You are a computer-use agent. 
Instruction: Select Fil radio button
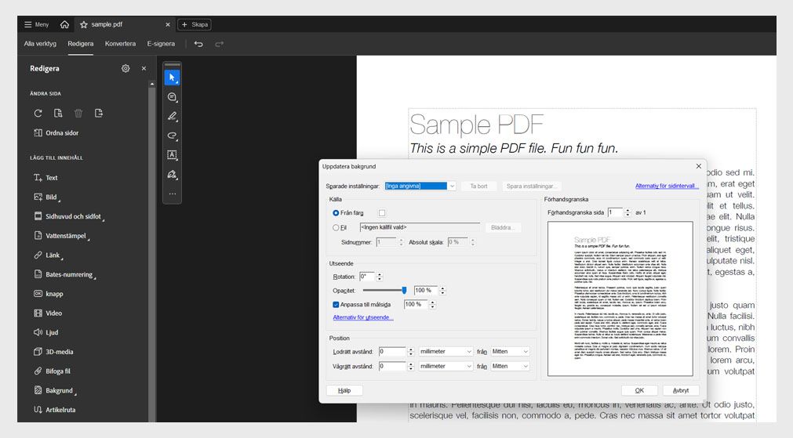[x=336, y=228]
